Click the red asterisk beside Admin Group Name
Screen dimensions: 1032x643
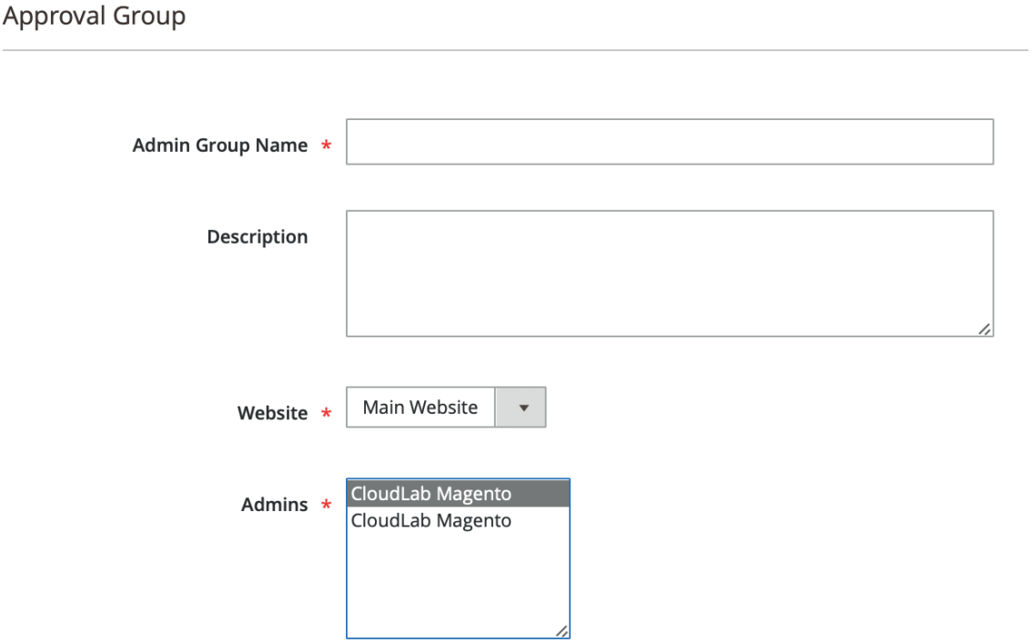pyautogui.click(x=326, y=146)
